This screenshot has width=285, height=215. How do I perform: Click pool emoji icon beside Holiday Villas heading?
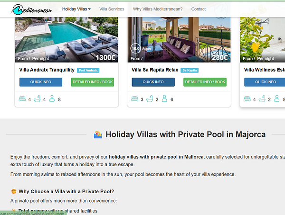click(98, 134)
